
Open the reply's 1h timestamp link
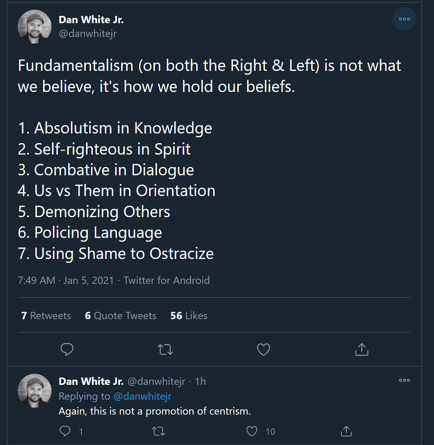click(200, 381)
